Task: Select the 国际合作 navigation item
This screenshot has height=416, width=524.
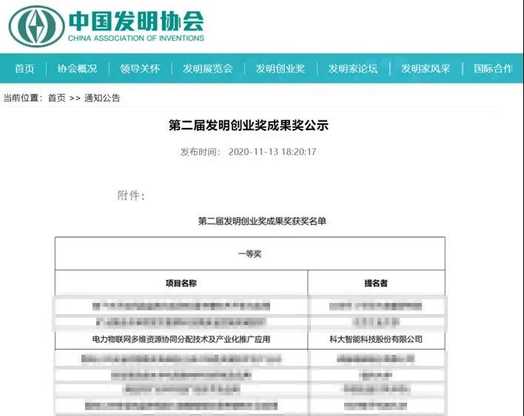Action: (x=493, y=68)
